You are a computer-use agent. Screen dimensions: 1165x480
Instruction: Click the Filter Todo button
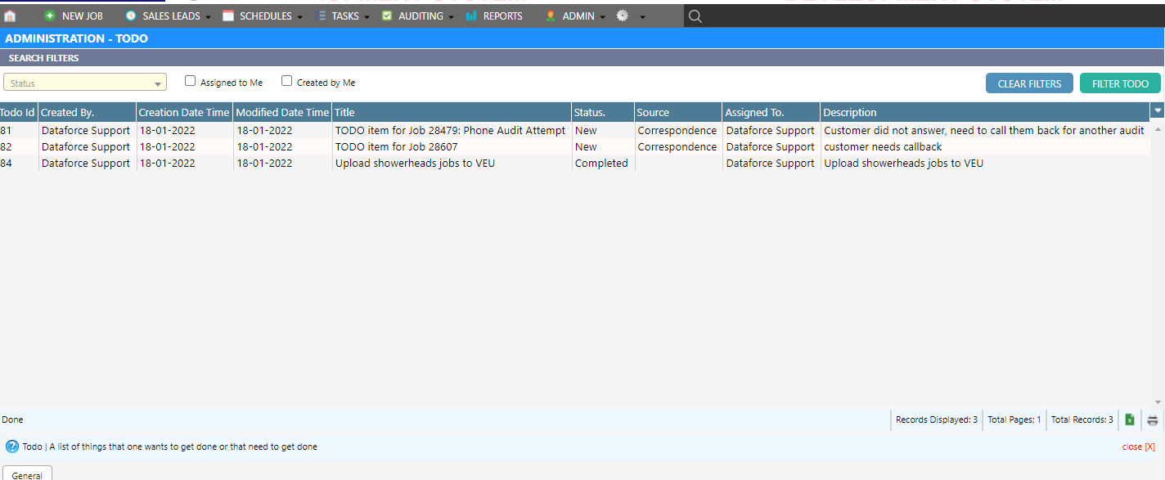coord(1120,83)
